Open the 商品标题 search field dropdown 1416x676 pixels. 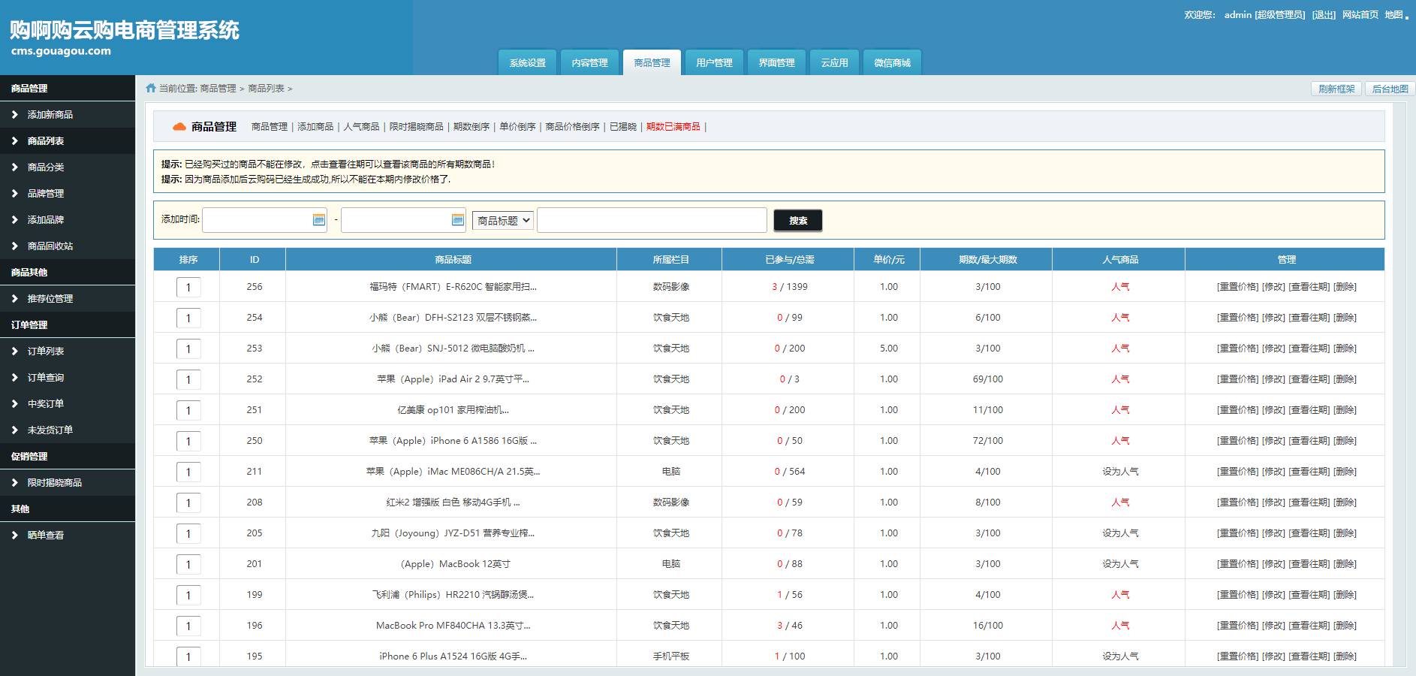point(503,220)
